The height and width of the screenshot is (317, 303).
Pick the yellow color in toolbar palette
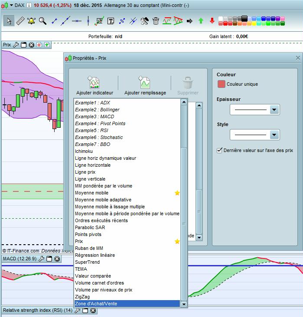(x=254, y=24)
